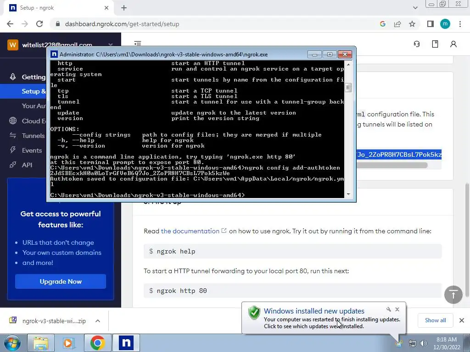This screenshot has width=470, height=352.
Task: Select the Setup - ngrok tab
Action: (59, 8)
